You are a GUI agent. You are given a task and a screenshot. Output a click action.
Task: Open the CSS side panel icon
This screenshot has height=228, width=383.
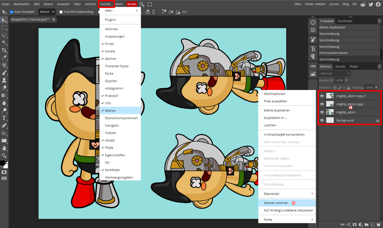pyautogui.click(x=313, y=66)
